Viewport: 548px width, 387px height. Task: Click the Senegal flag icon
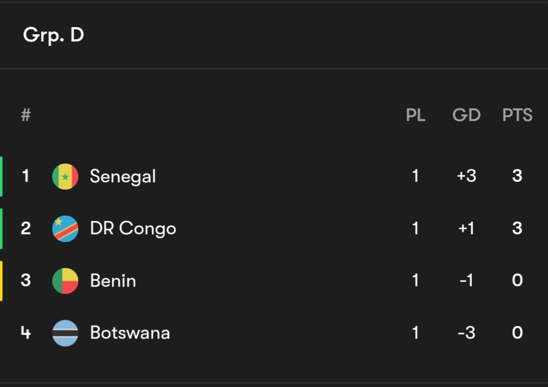click(65, 177)
